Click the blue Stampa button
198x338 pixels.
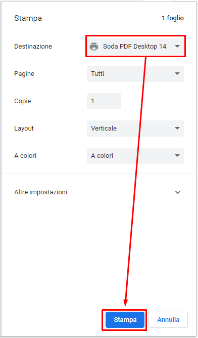[125, 320]
